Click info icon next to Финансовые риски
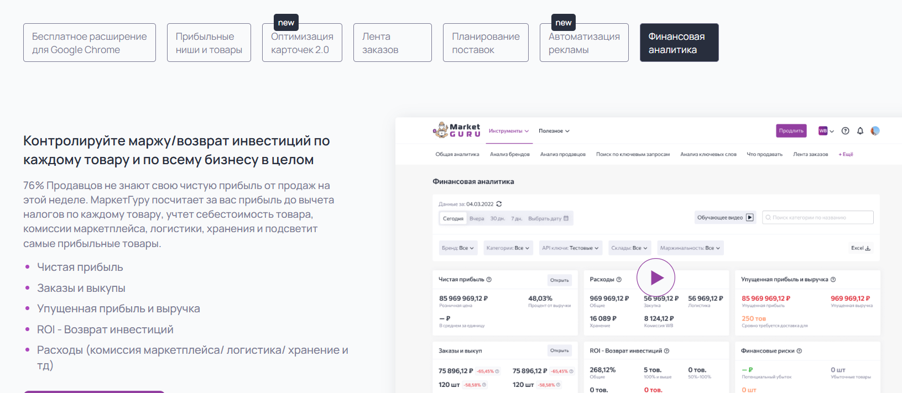This screenshot has height=393, width=902. pyautogui.click(x=799, y=351)
